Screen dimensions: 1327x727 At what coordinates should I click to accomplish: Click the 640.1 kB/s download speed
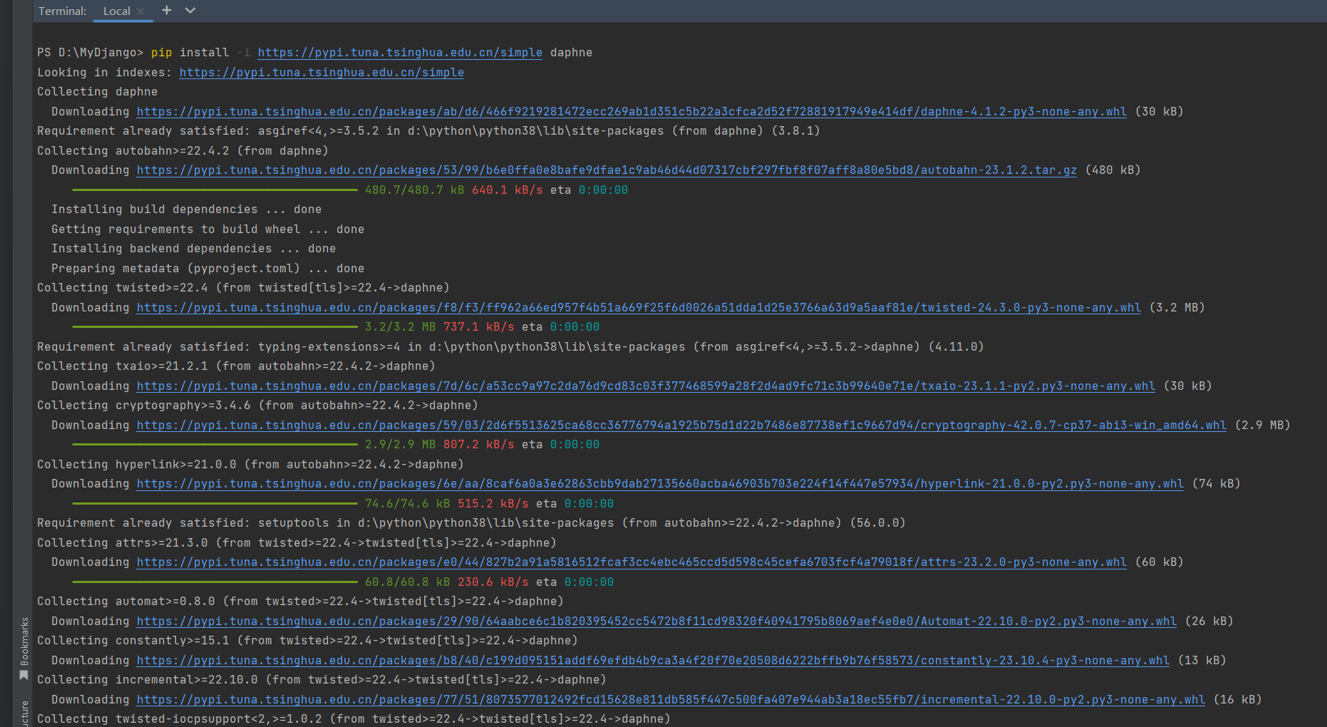507,190
